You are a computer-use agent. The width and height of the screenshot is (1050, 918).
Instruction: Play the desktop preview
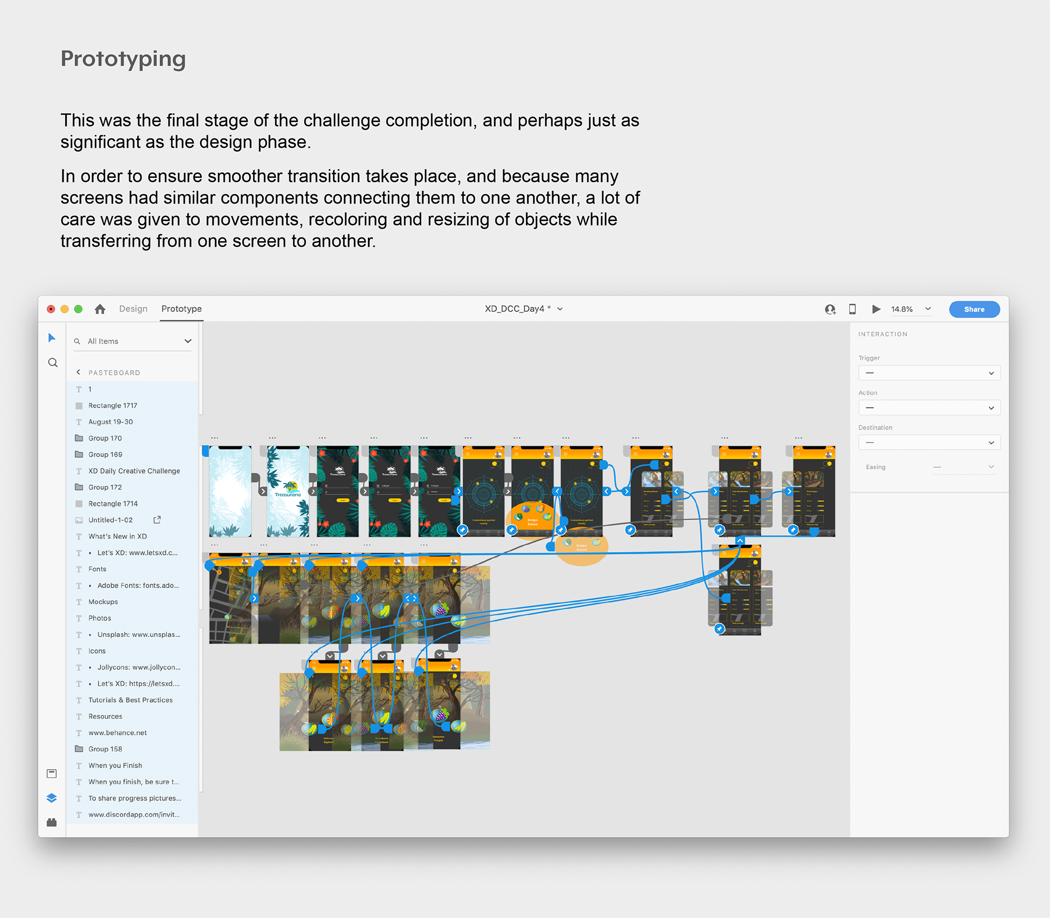click(x=876, y=309)
